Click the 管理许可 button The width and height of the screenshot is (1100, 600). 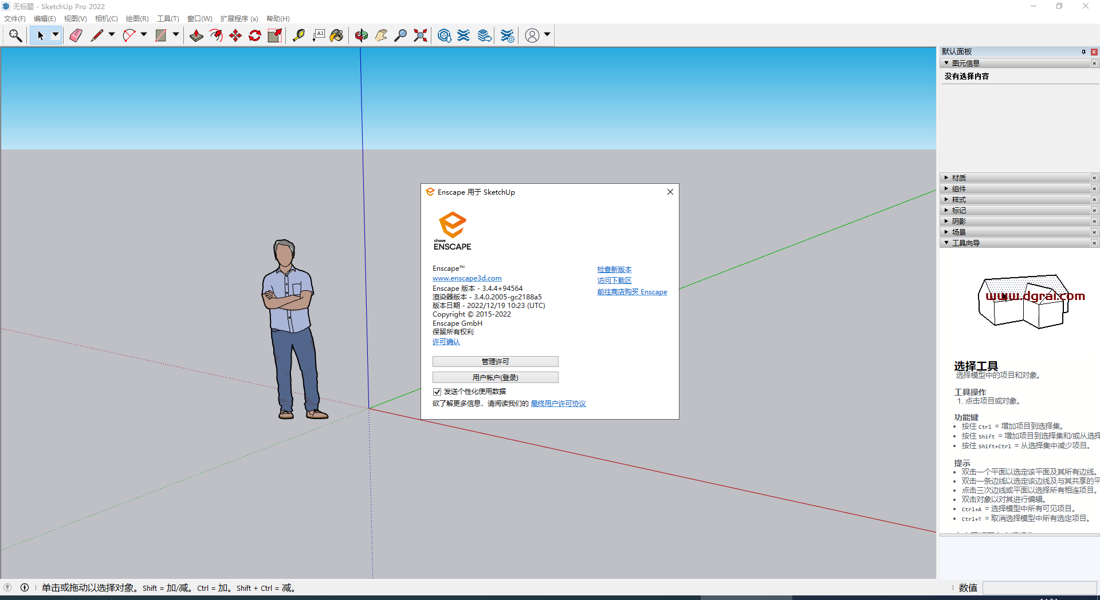pyautogui.click(x=495, y=361)
